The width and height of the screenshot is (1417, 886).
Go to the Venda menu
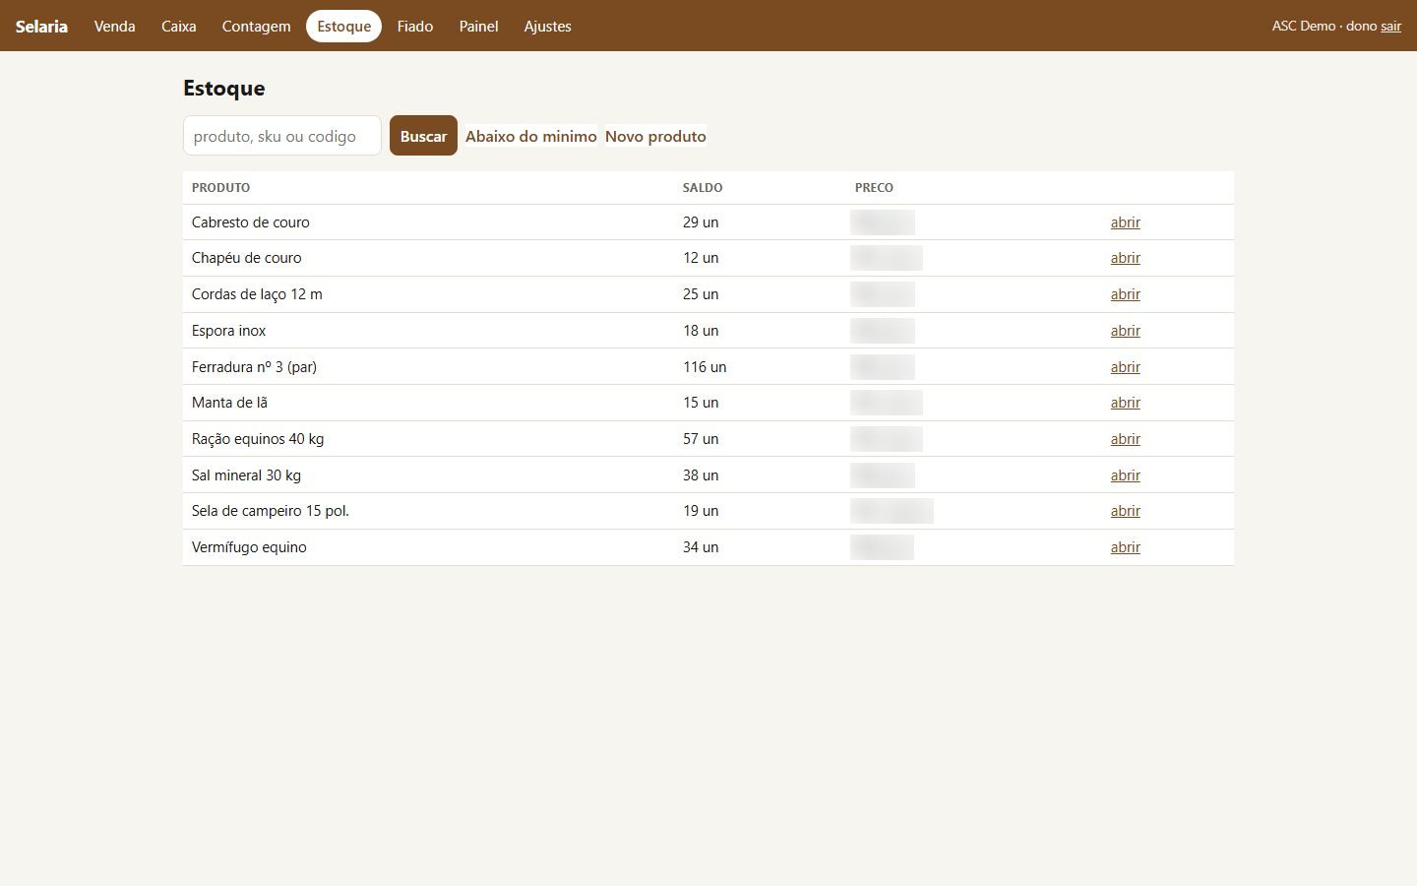(x=115, y=27)
